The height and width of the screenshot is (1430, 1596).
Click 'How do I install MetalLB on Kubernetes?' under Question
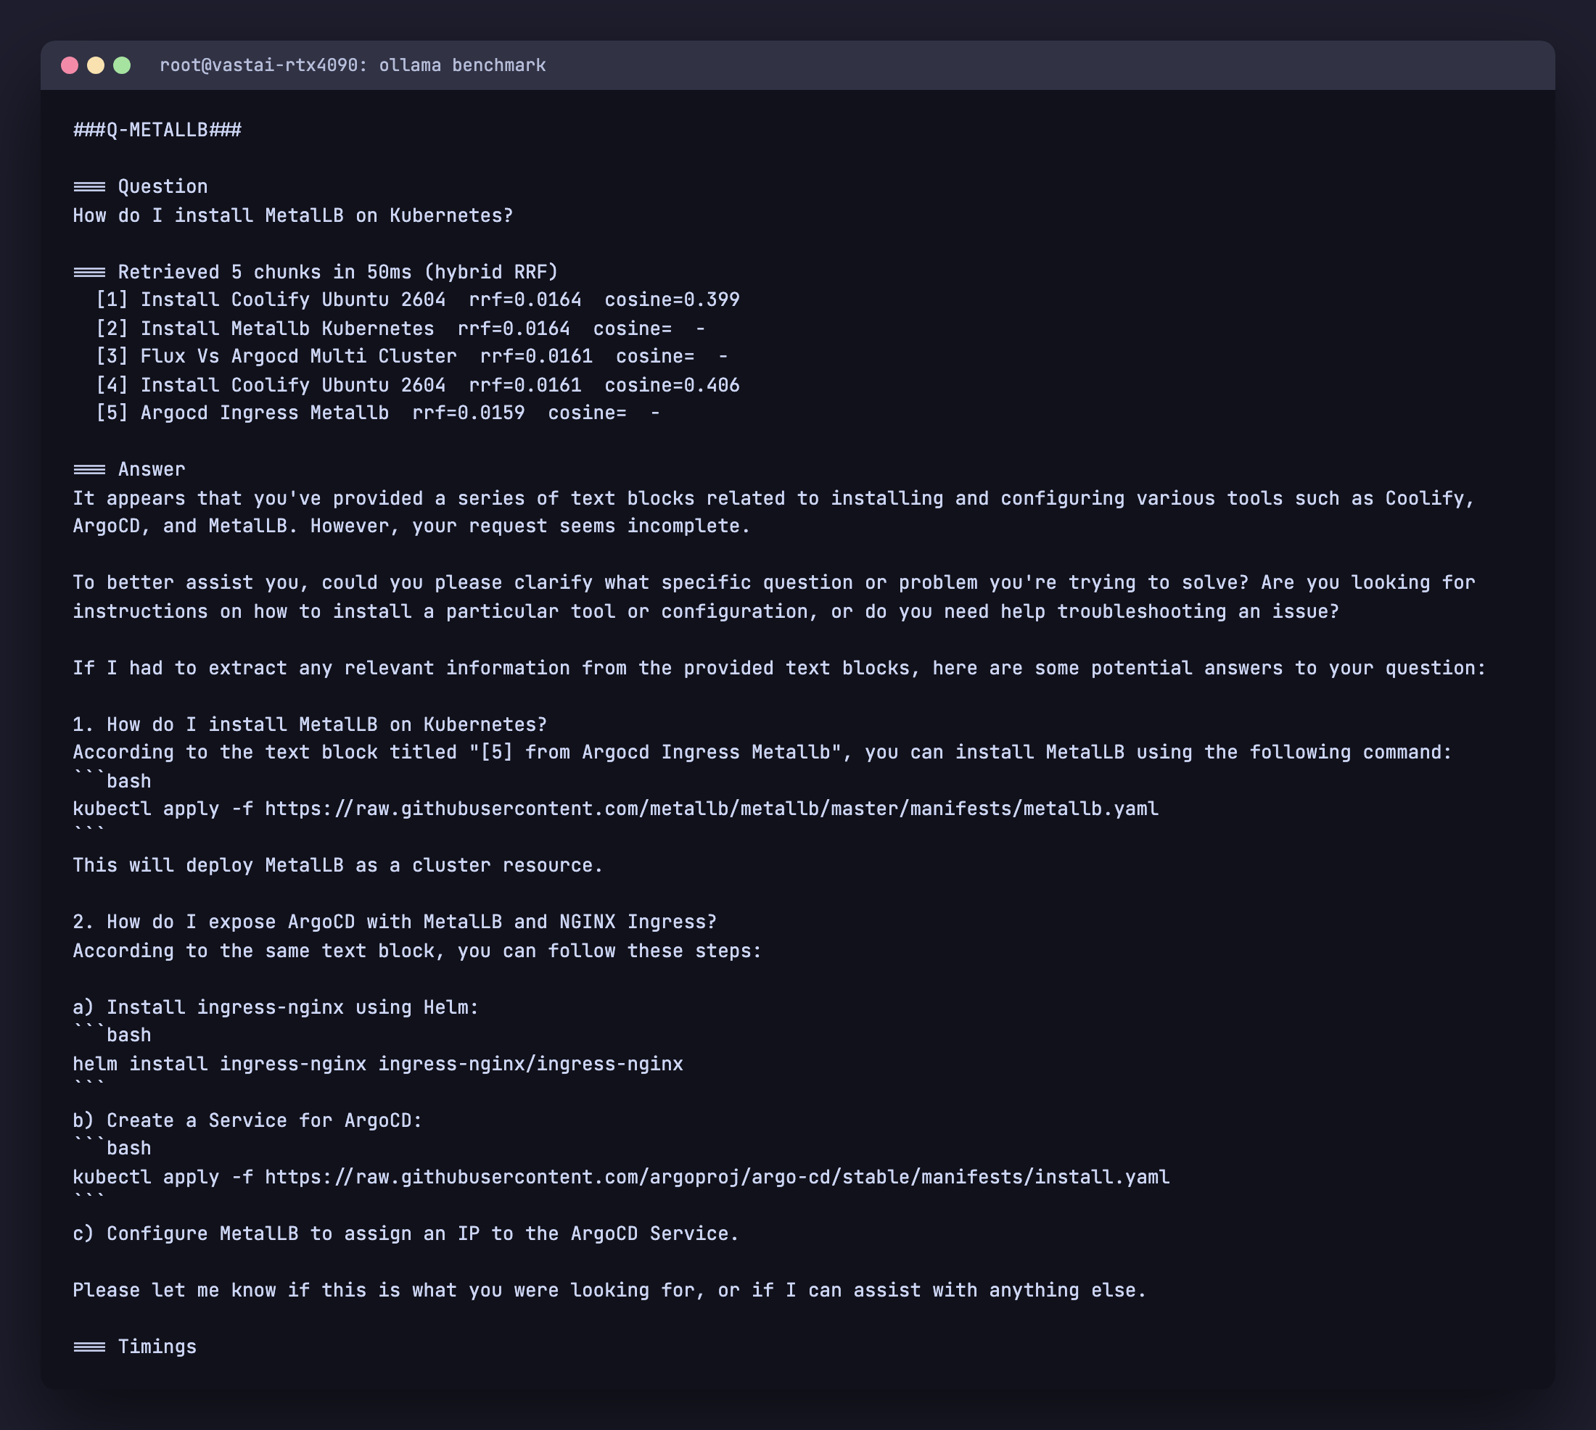click(293, 215)
